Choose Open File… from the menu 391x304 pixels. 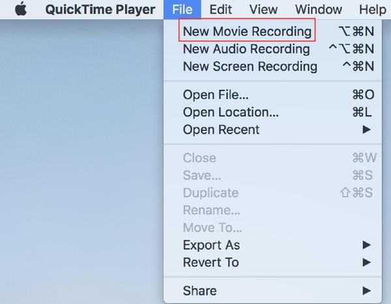coord(273,94)
